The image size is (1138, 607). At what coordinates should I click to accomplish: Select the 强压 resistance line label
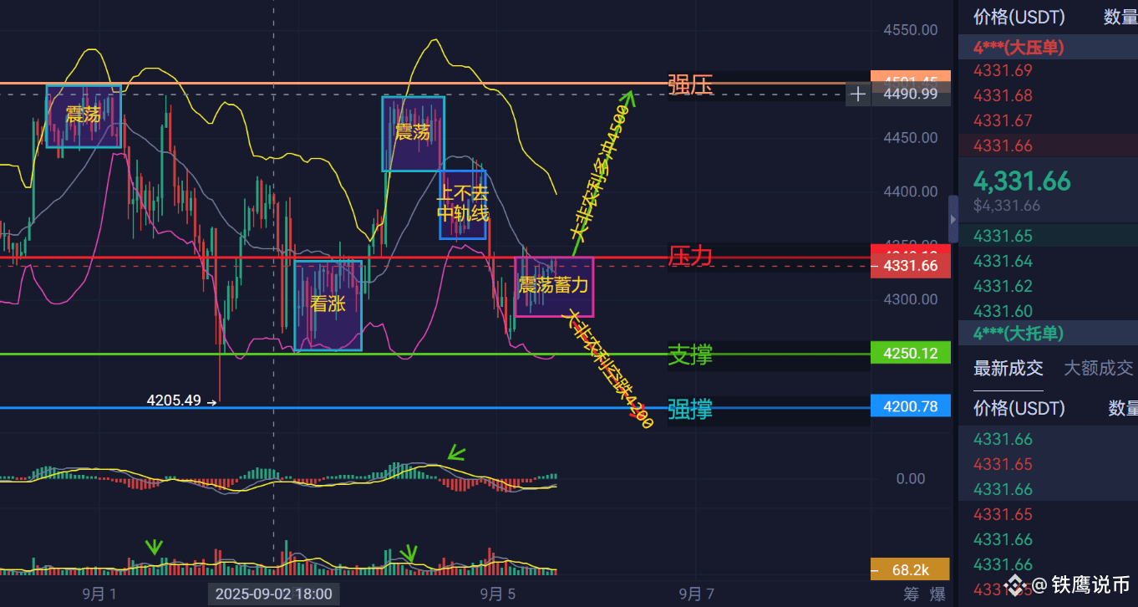690,84
